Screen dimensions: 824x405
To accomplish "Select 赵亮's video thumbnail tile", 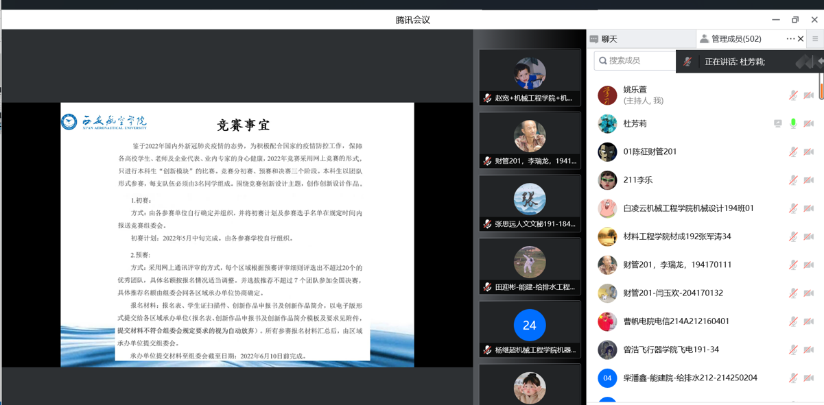I will click(x=530, y=77).
